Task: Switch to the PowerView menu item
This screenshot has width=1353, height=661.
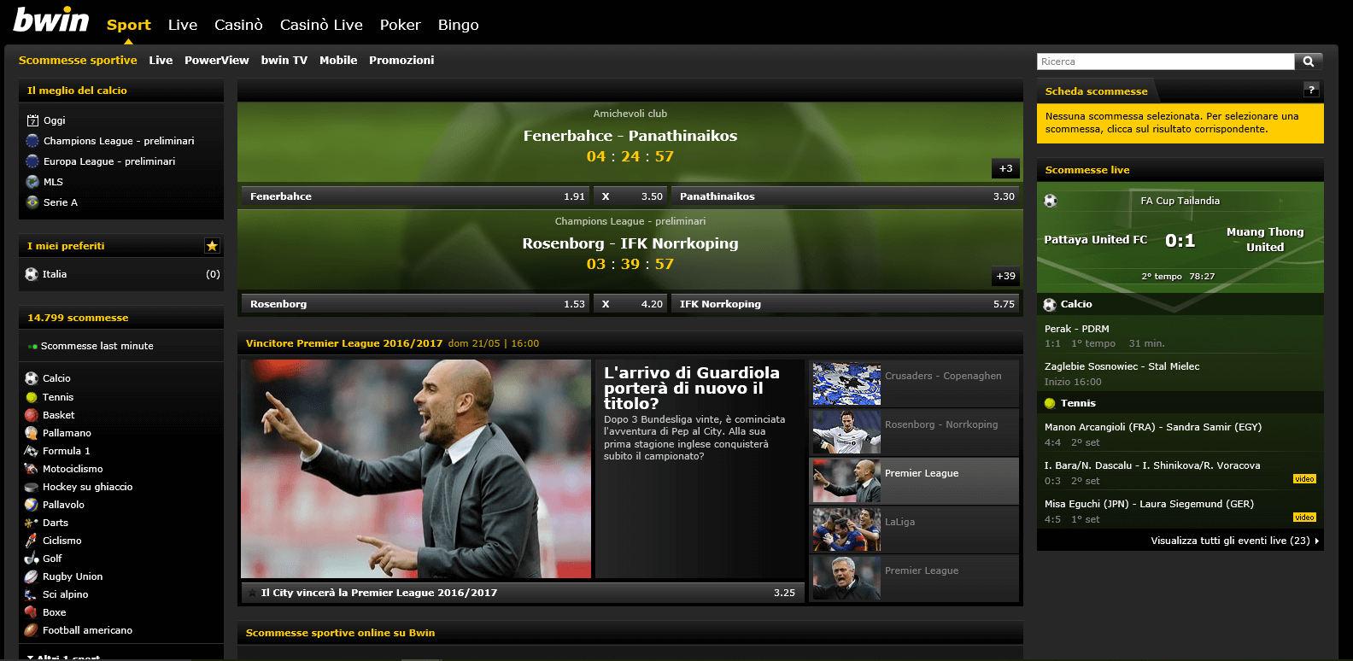Action: [217, 60]
